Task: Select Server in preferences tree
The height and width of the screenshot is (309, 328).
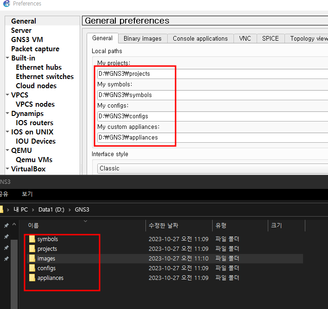Action: (21, 30)
